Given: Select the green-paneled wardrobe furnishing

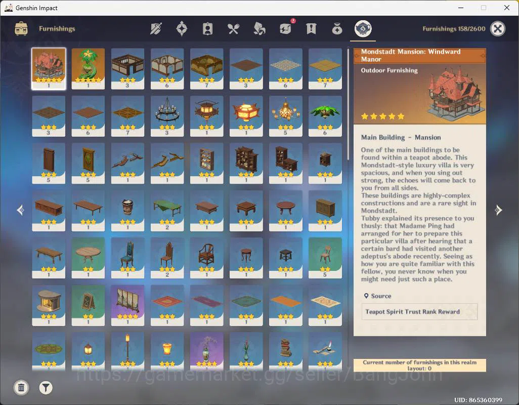Looking at the screenshot, I should point(88,163).
